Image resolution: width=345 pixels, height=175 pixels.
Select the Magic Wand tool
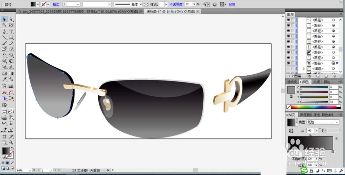[4, 25]
